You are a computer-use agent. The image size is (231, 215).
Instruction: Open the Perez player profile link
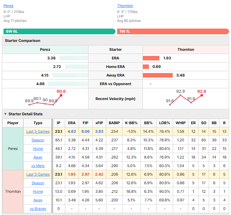click(x=8, y=6)
